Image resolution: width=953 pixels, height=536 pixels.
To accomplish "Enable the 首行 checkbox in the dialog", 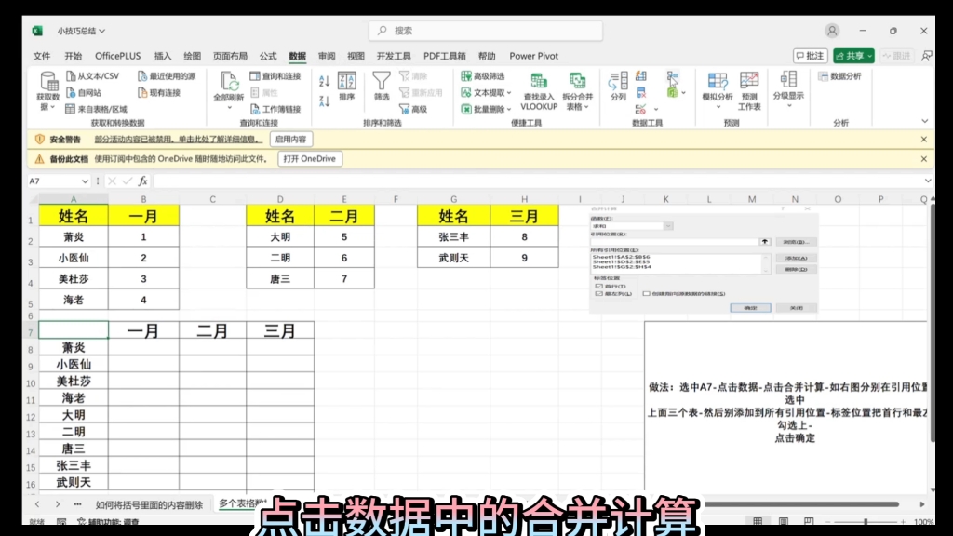I will coord(597,286).
